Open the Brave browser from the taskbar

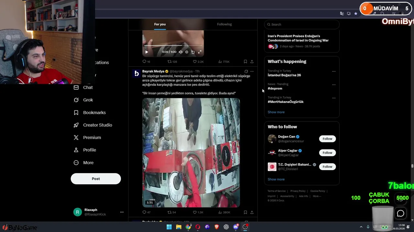(217, 227)
